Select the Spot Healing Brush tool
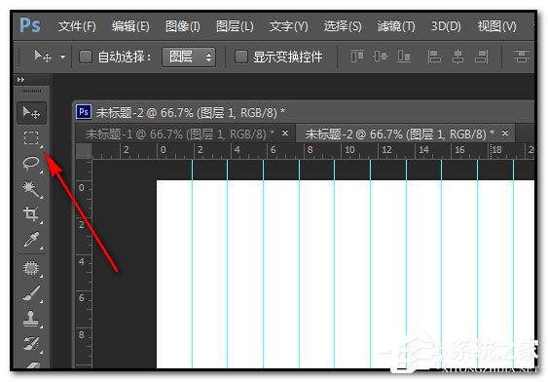This screenshot has width=548, height=382. [31, 268]
